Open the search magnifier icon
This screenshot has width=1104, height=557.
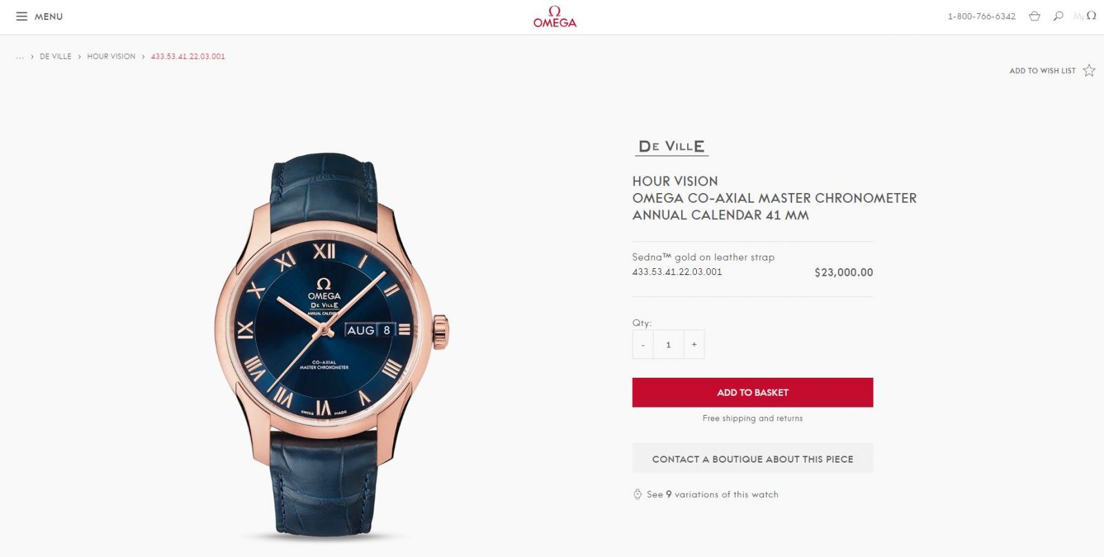(x=1058, y=16)
